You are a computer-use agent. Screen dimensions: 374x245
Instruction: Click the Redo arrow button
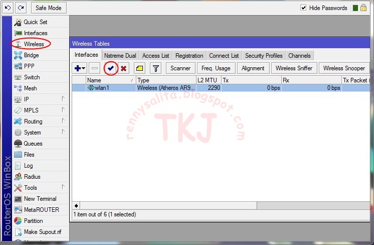(21, 8)
